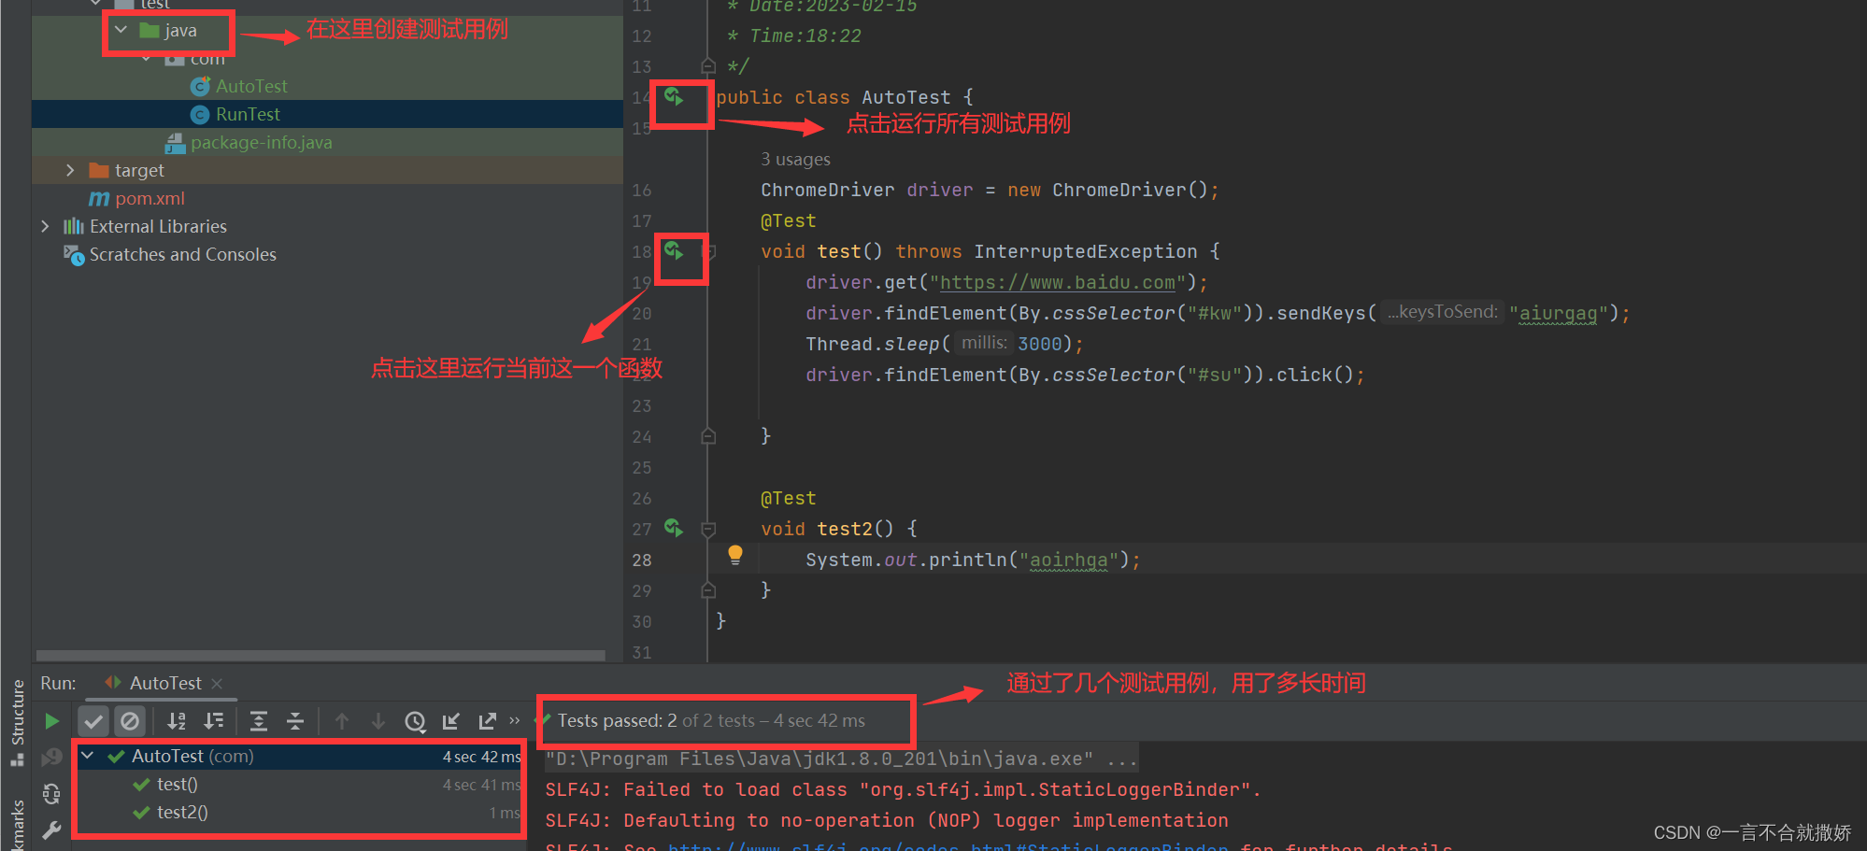Show more toolbar actions chevron
The height and width of the screenshot is (851, 1867).
tap(514, 720)
